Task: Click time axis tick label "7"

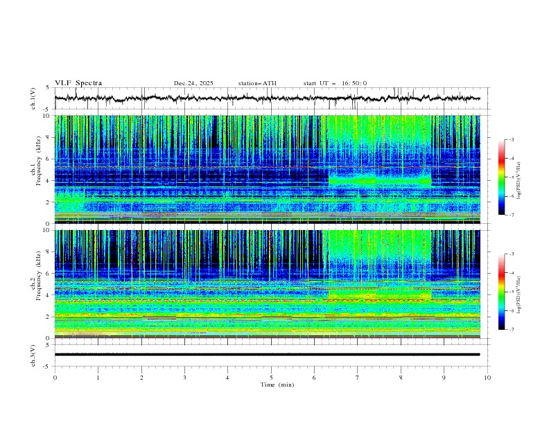Action: click(x=358, y=378)
